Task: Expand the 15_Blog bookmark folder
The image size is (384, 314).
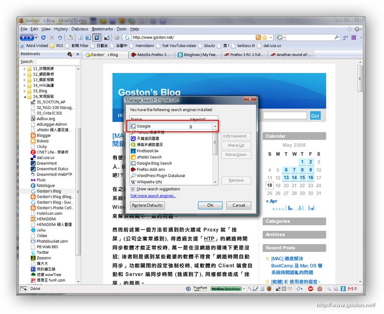Action: coord(24,91)
